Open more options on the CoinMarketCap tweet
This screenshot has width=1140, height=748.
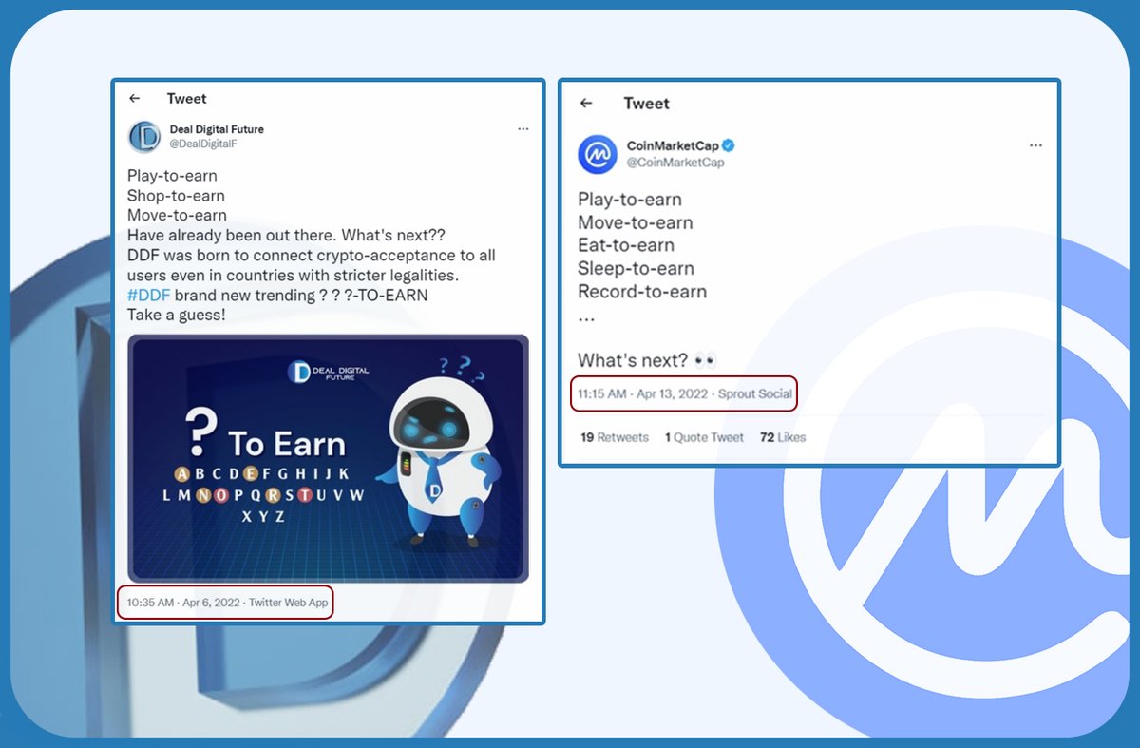tap(1035, 146)
